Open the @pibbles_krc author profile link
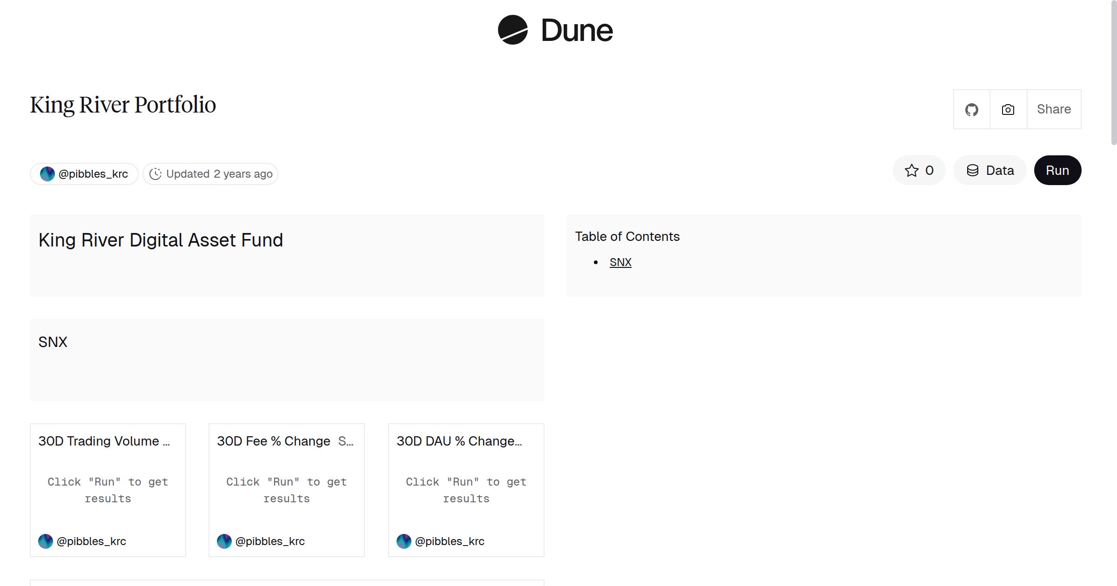The height and width of the screenshot is (586, 1117). click(x=93, y=174)
